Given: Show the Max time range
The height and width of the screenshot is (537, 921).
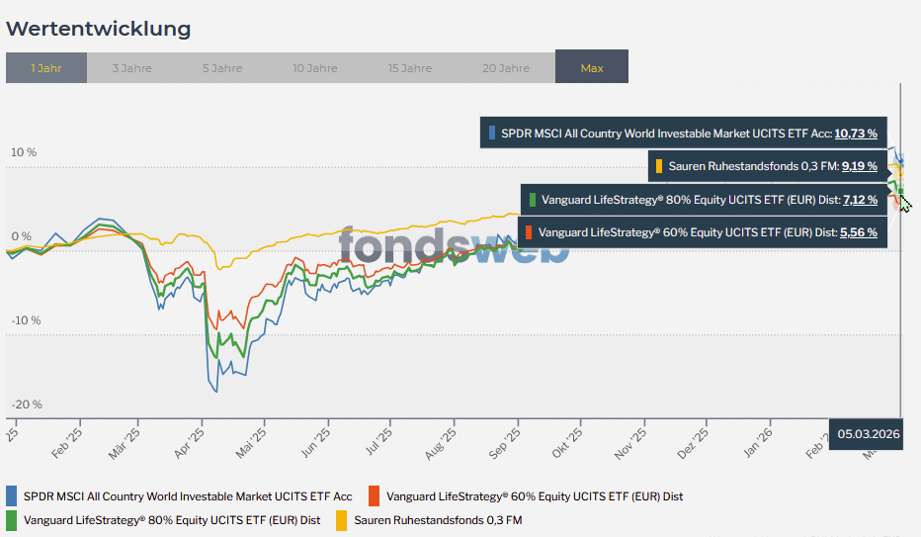Looking at the screenshot, I should tap(592, 66).
